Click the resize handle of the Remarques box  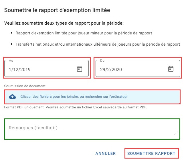pyautogui.click(x=175, y=134)
